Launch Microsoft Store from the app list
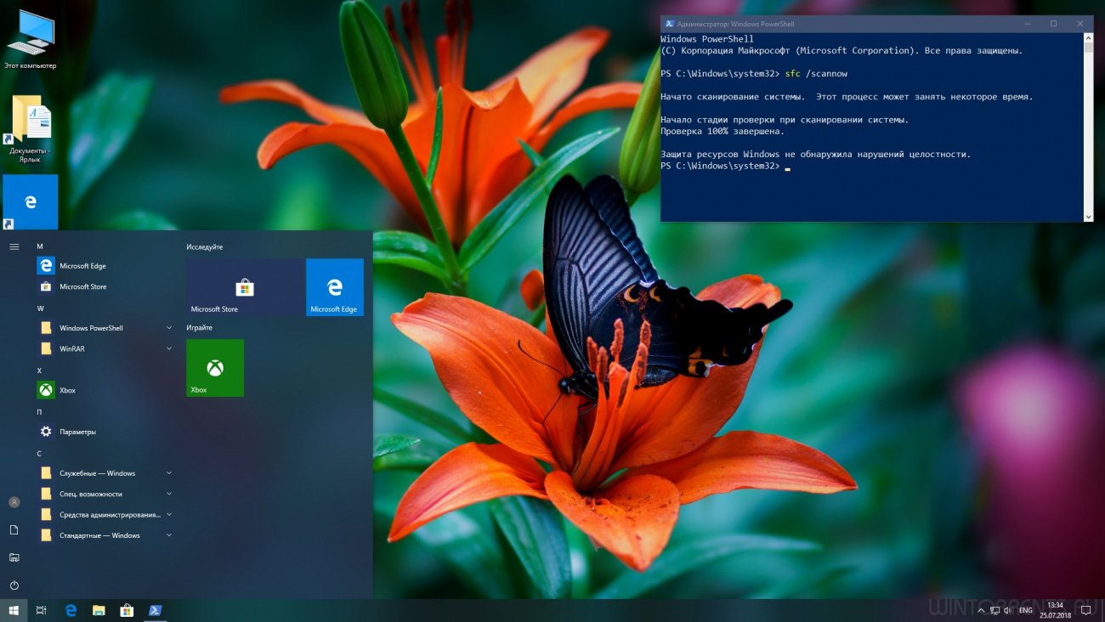 coord(105,286)
